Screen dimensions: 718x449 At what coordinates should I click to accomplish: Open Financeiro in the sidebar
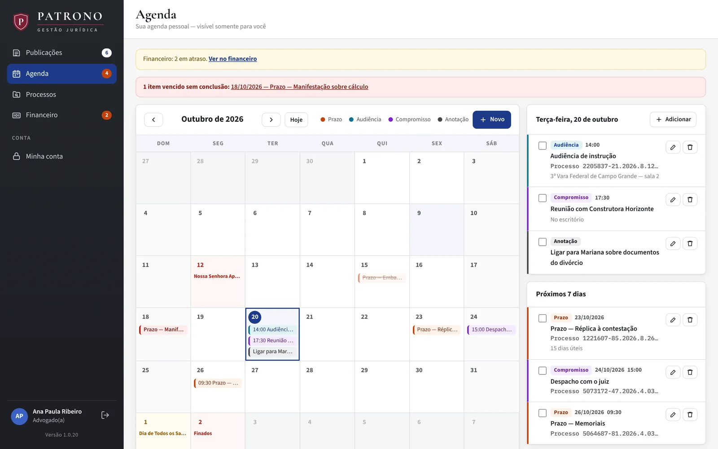coord(62,115)
